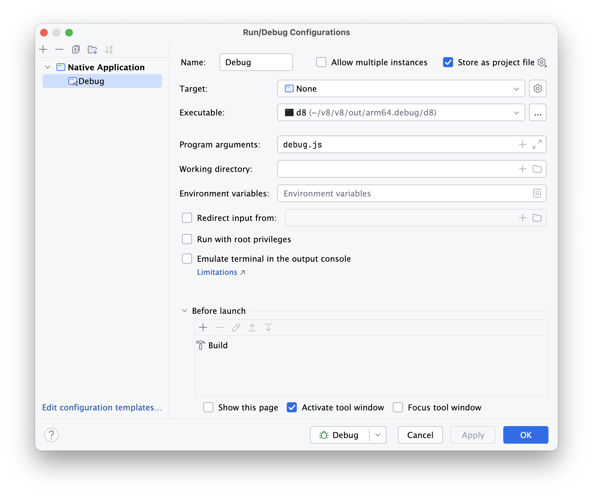Image resolution: width=593 pixels, height=497 pixels.
Task: Select the Build task in Before launch
Action: [217, 345]
